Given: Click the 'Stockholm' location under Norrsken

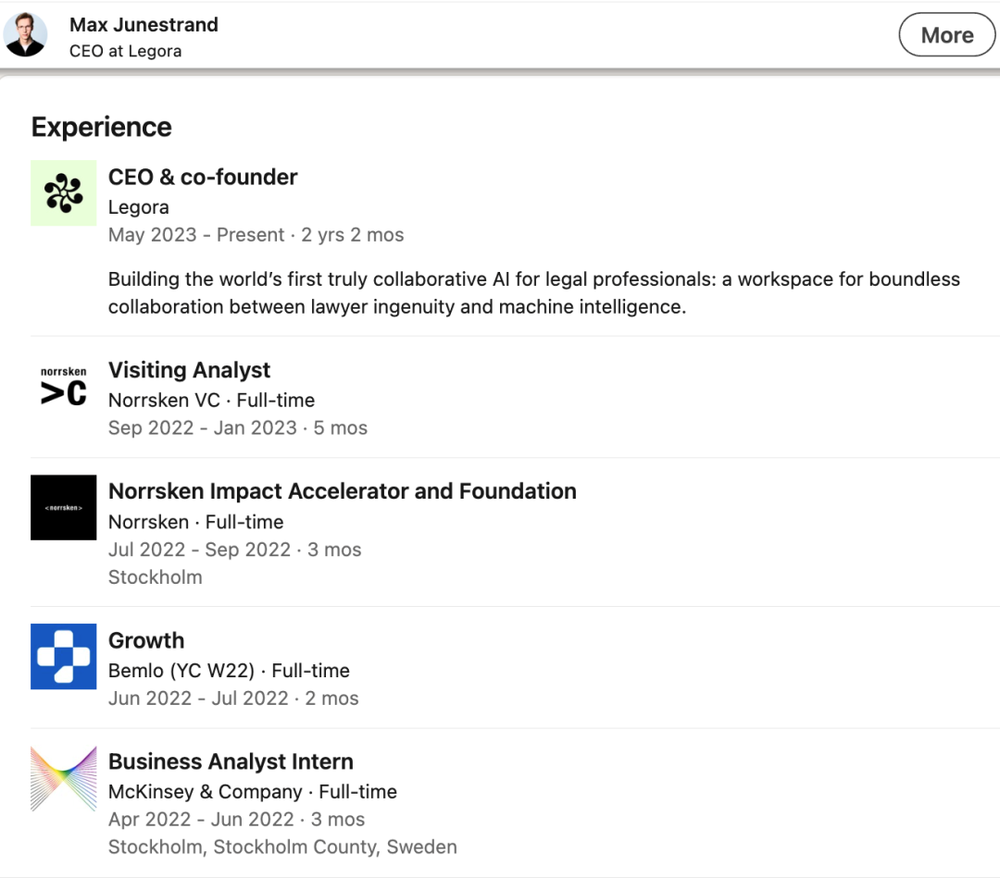Looking at the screenshot, I should point(155,577).
